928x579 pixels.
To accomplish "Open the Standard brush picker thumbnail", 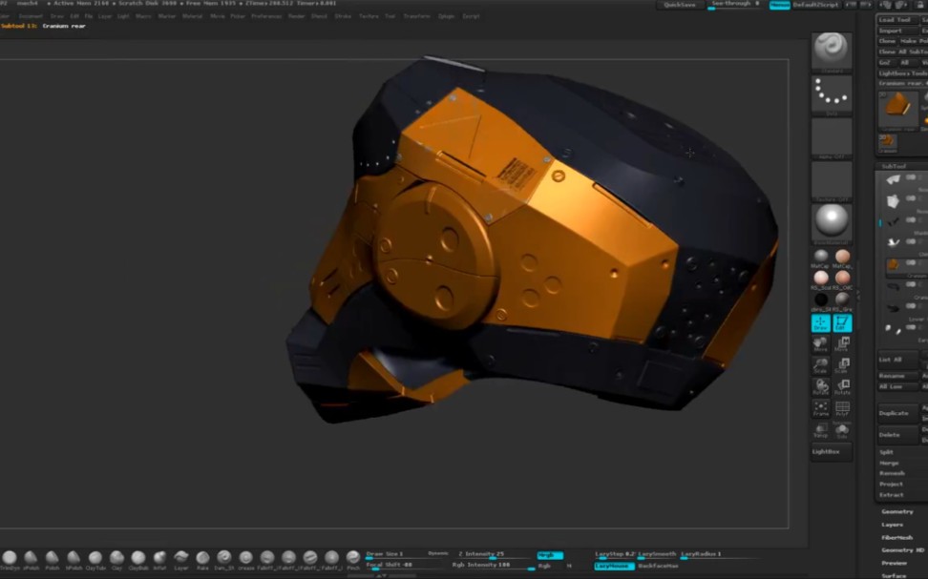I will pos(832,52).
